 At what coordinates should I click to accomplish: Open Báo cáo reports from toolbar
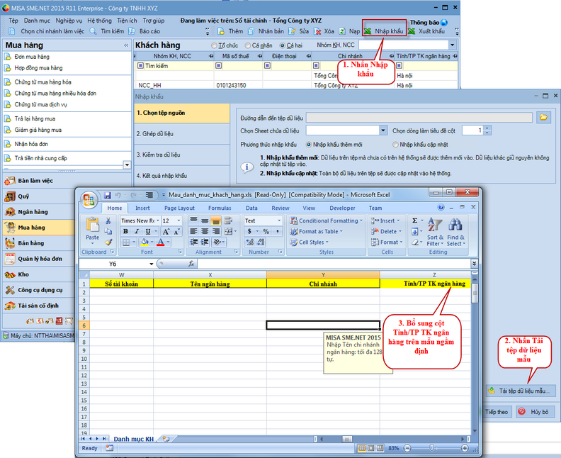(144, 31)
